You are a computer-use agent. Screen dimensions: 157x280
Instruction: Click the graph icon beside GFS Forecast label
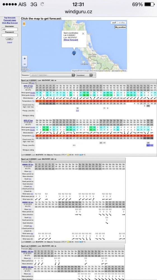click(30, 83)
